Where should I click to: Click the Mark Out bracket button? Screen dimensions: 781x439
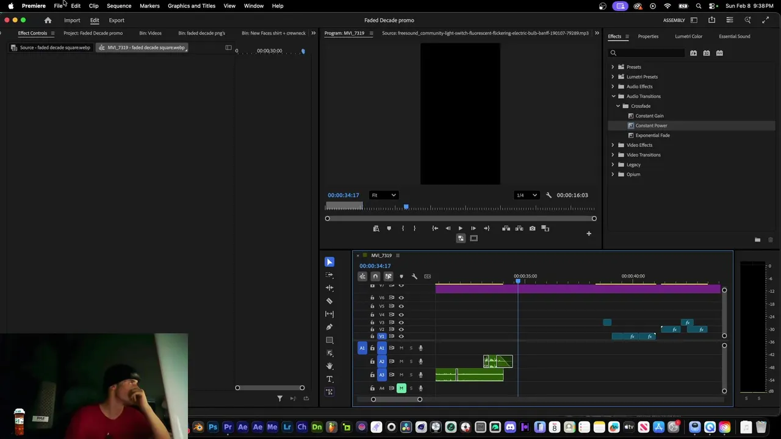[414, 229]
